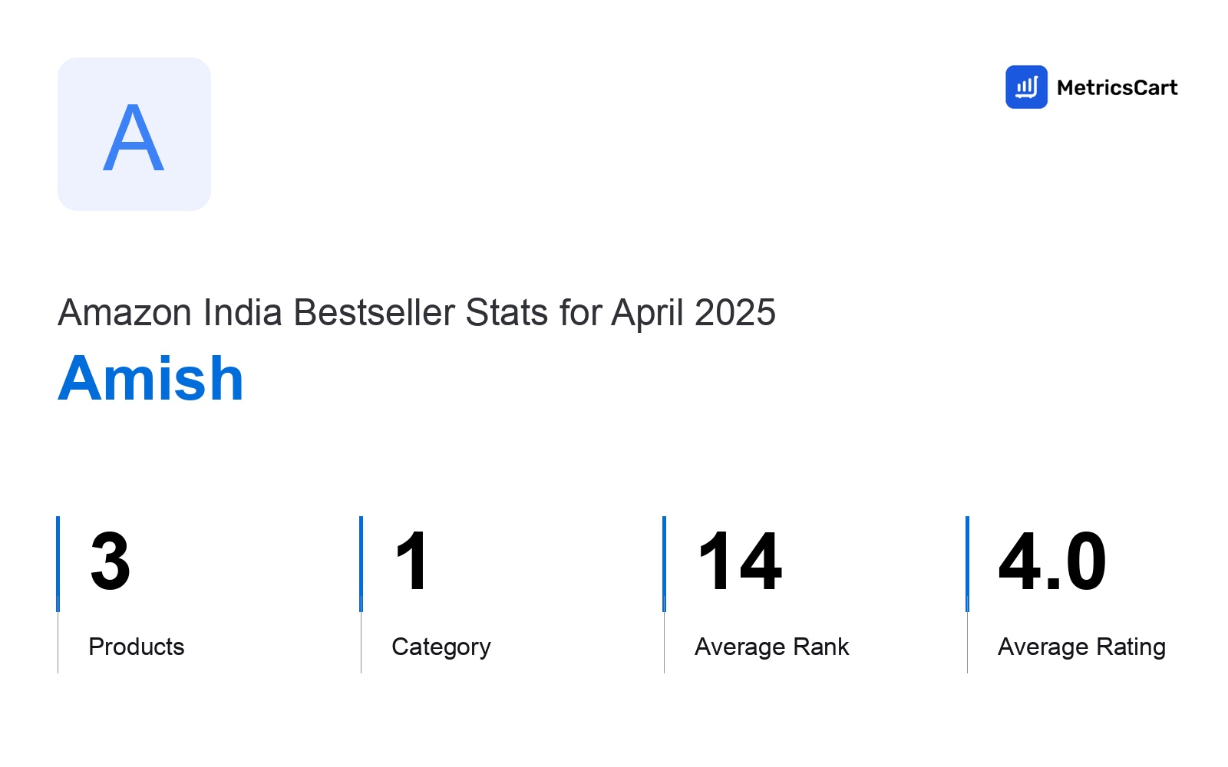The width and height of the screenshot is (1228, 767).
Task: Click the Average Rating label
Action: [x=1081, y=647]
